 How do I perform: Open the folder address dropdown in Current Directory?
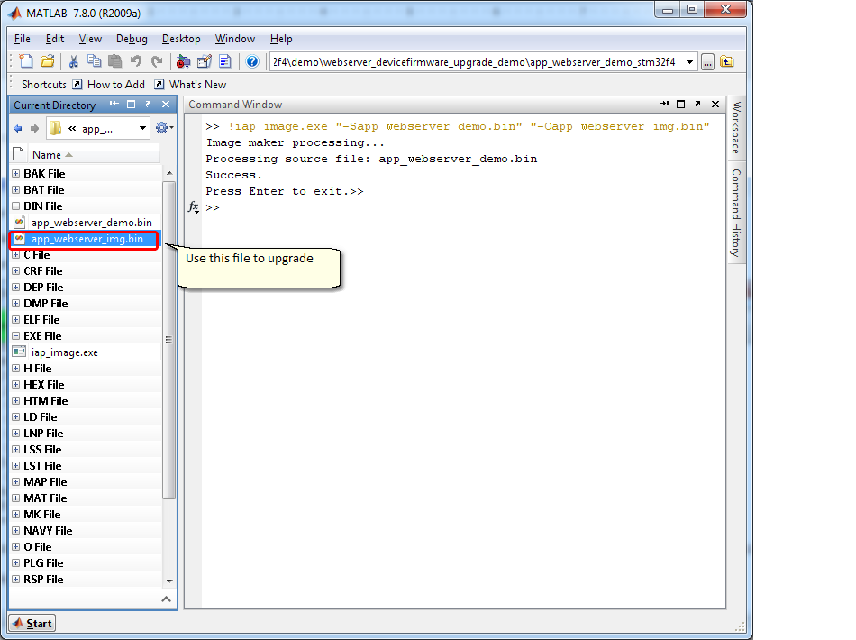[142, 128]
